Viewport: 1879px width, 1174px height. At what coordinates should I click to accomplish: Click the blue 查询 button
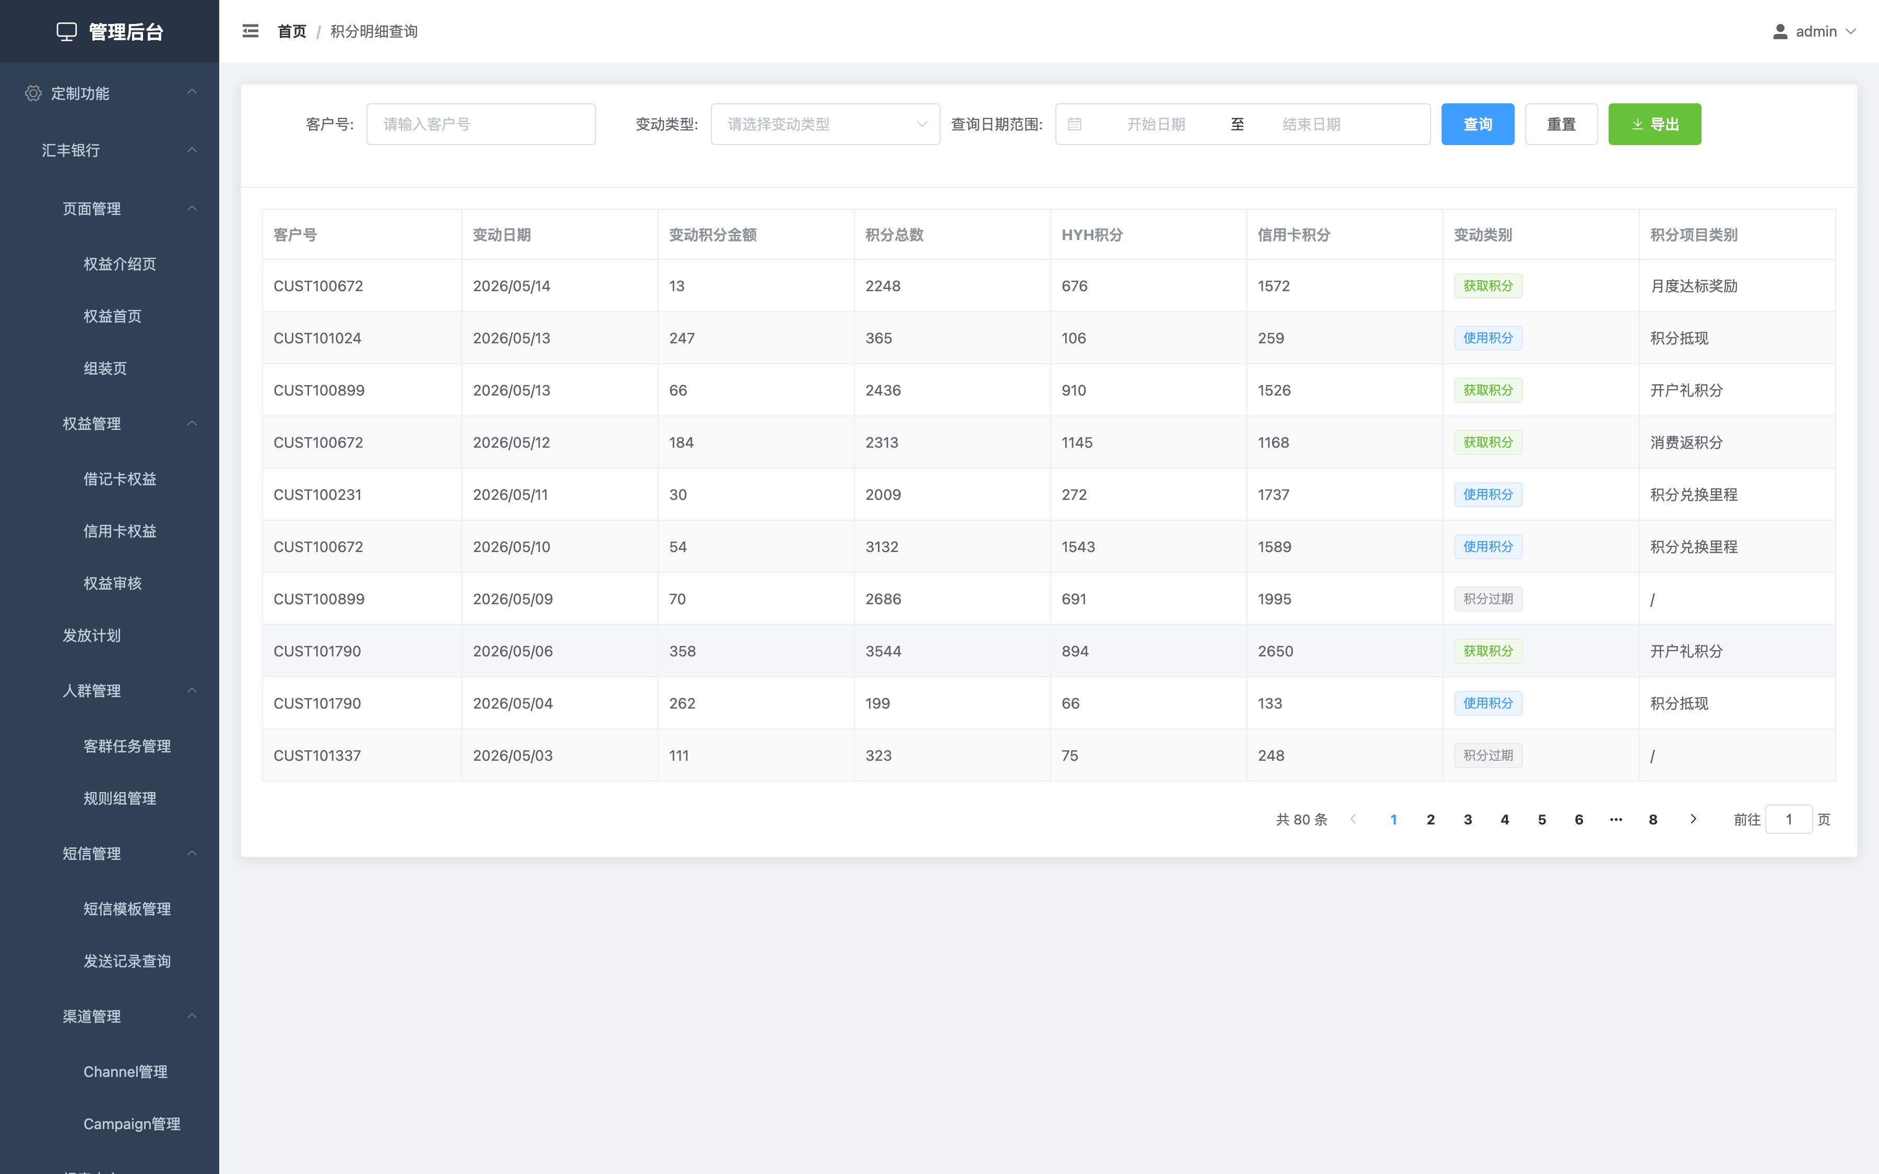click(1478, 124)
